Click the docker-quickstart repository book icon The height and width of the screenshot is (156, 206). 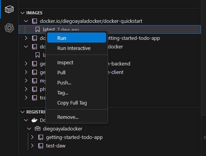(x=34, y=21)
